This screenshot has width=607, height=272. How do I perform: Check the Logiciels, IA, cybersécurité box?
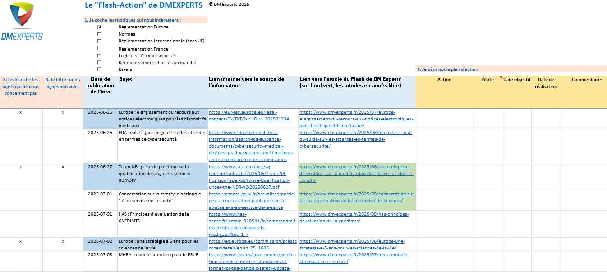pos(99,55)
